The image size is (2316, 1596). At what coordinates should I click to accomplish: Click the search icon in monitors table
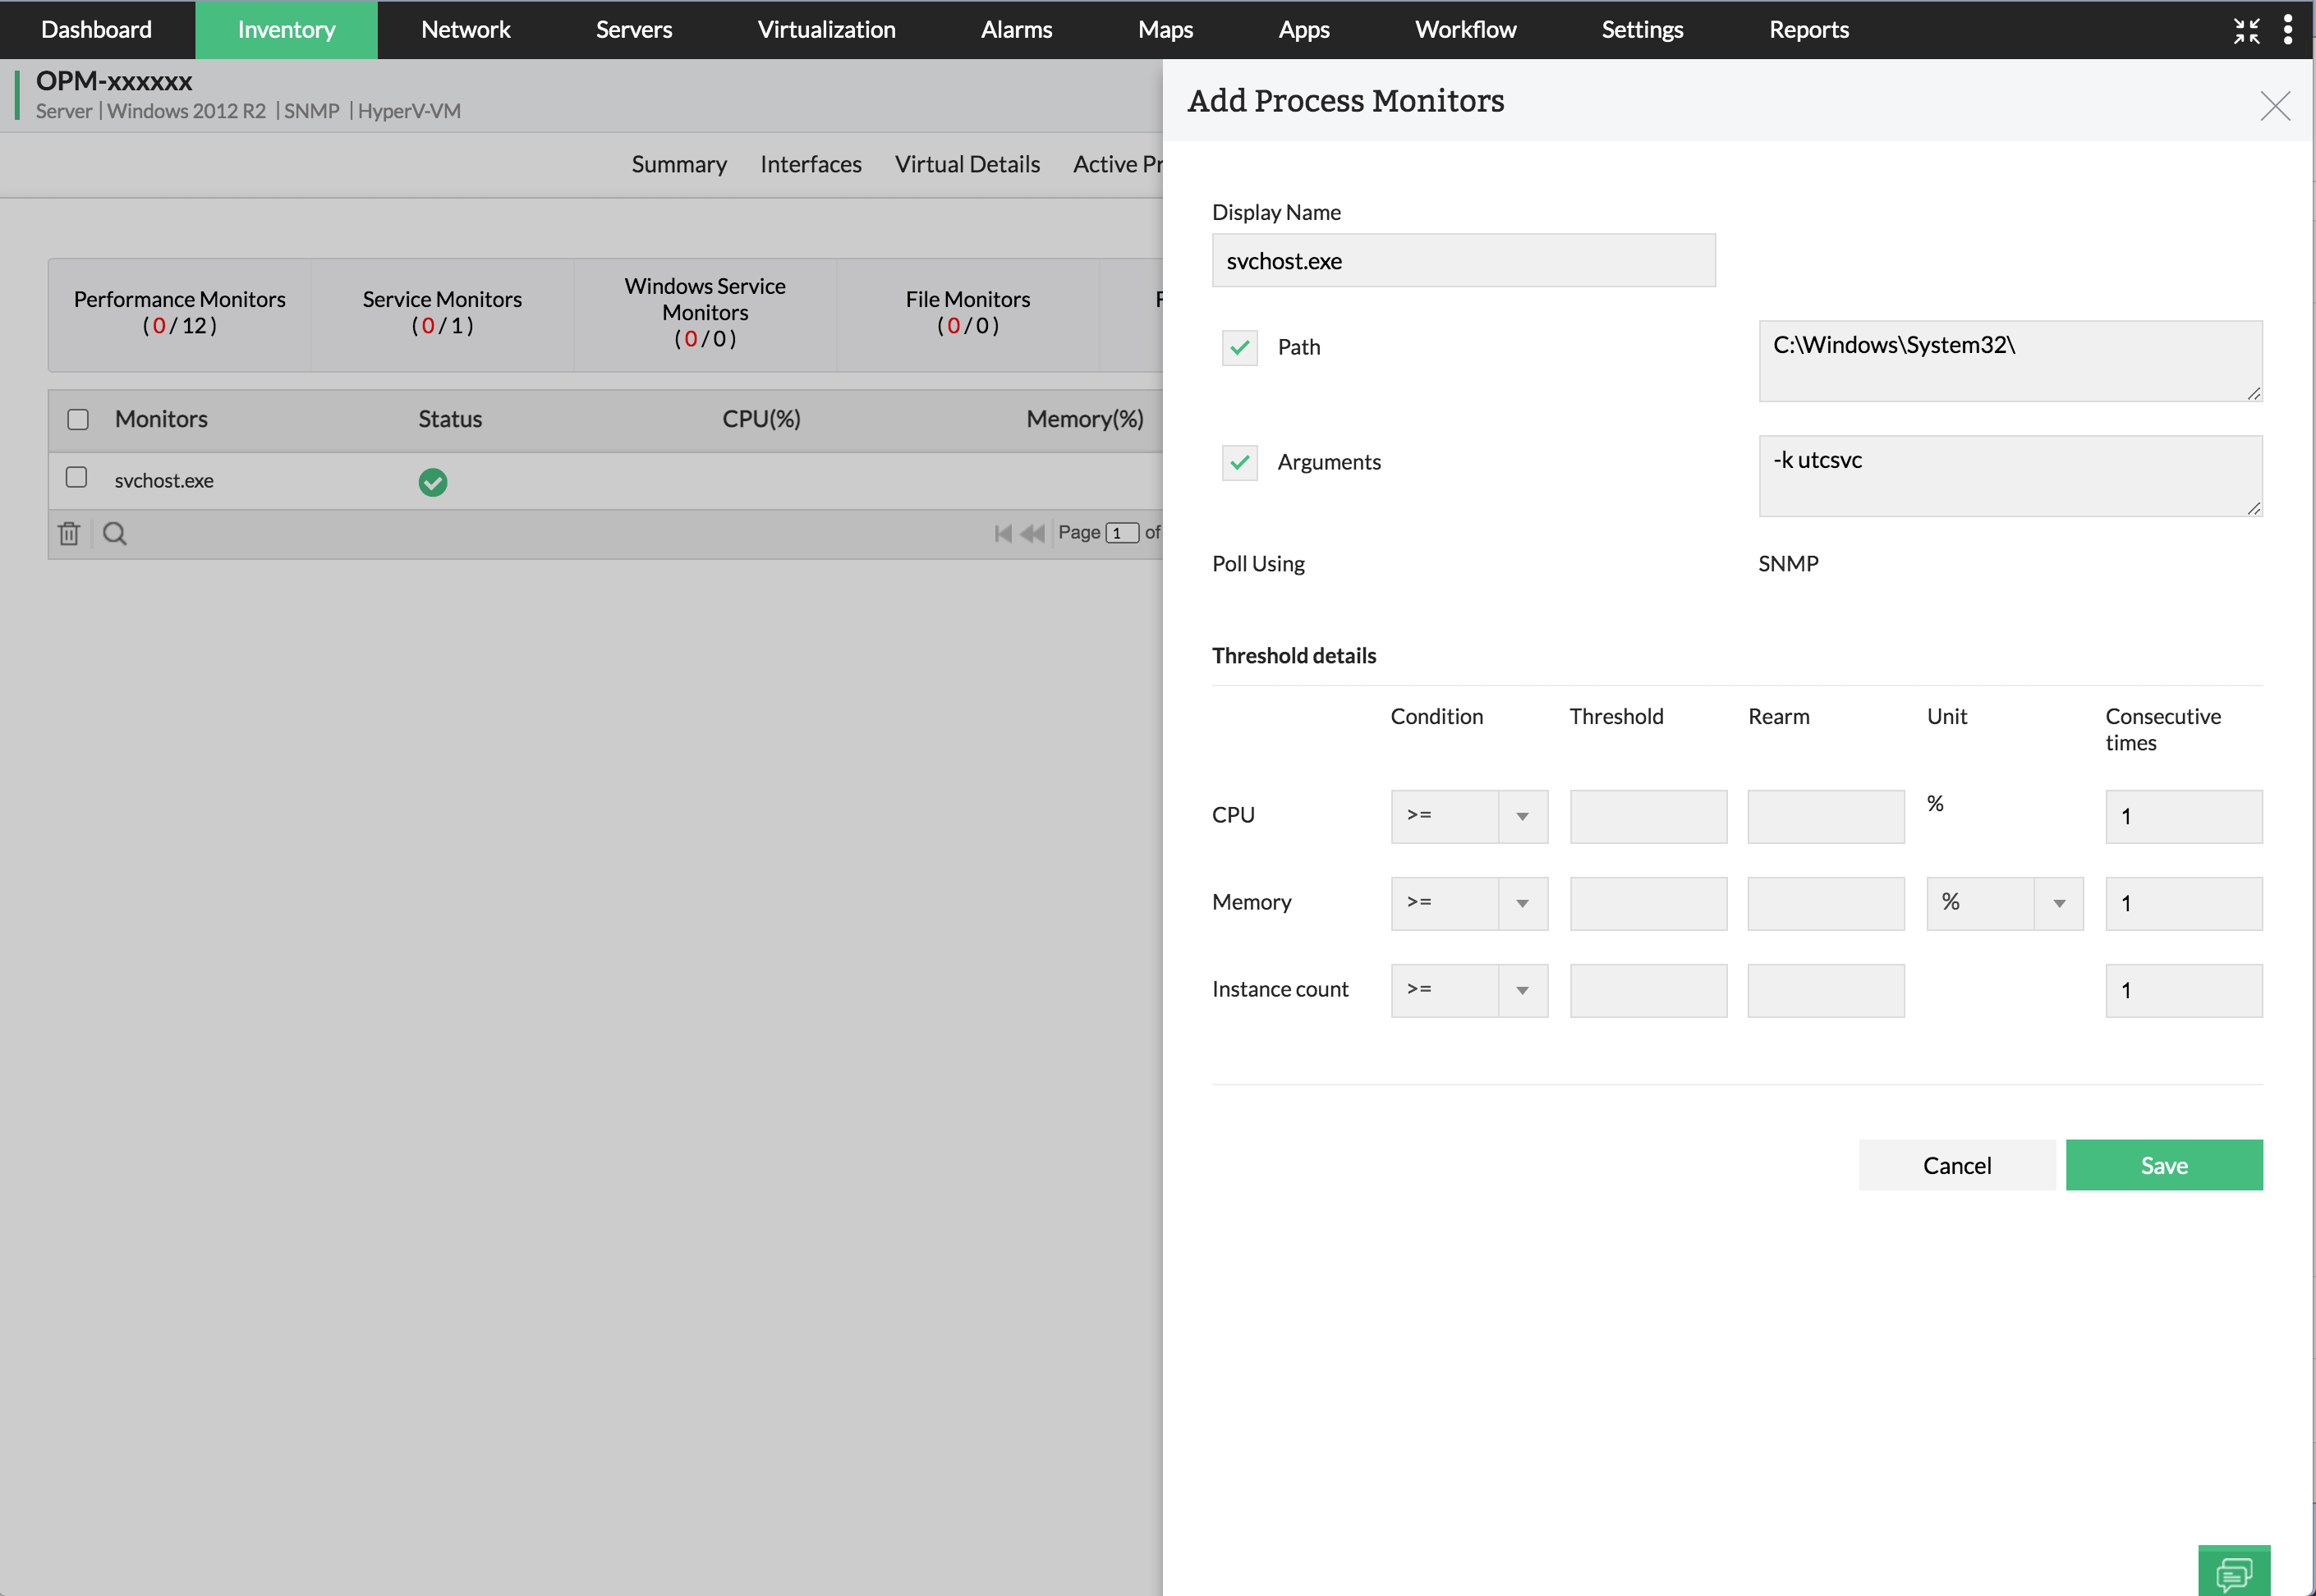114,531
